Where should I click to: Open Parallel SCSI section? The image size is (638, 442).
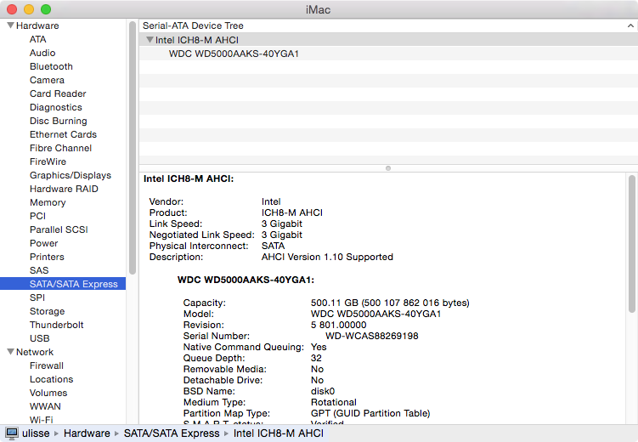59,229
